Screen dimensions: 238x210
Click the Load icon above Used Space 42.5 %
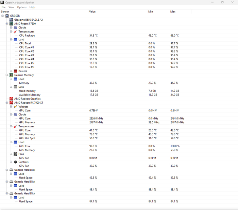coord(15,174)
